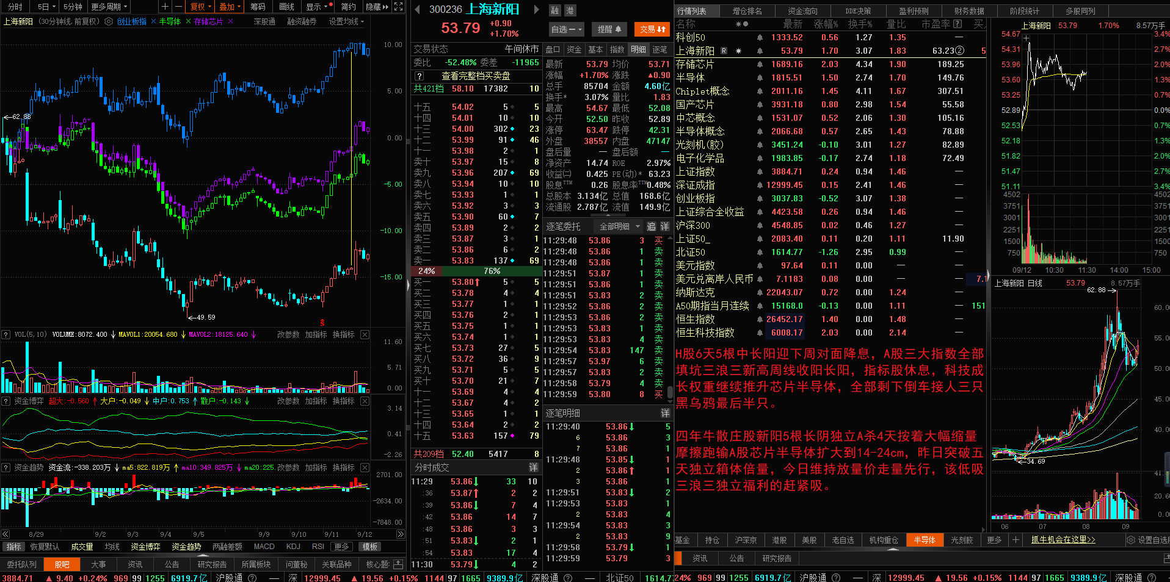Open 筹码 chip distribution
Screen dimensions: 1170x582
[258, 7]
